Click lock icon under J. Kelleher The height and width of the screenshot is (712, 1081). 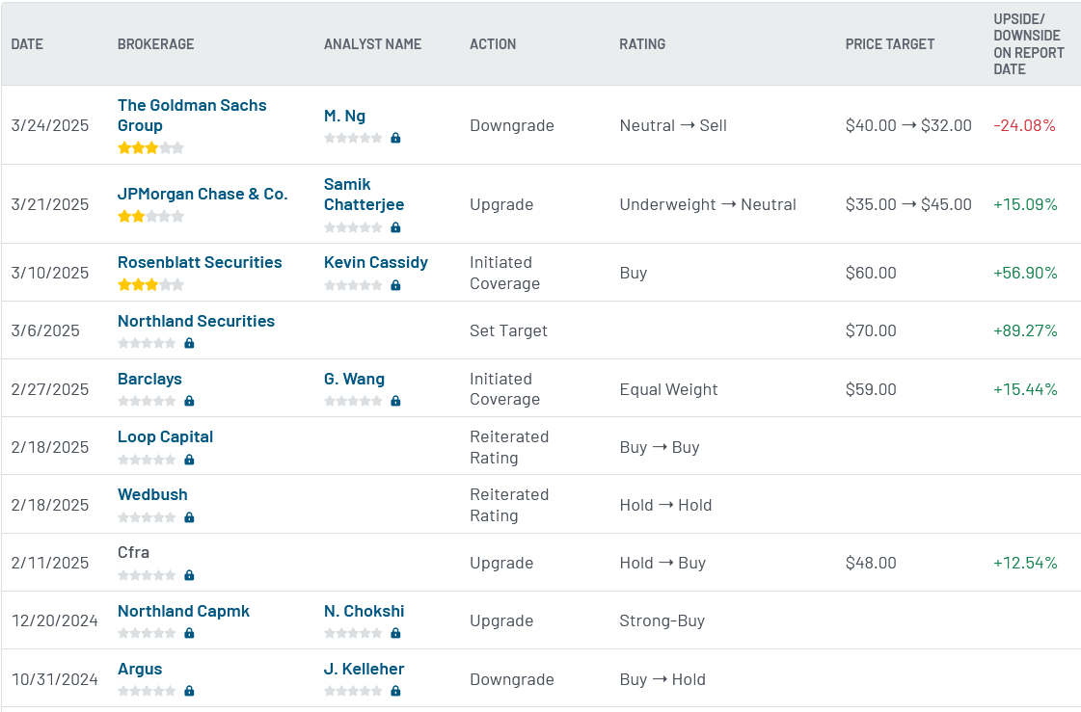[x=395, y=691]
